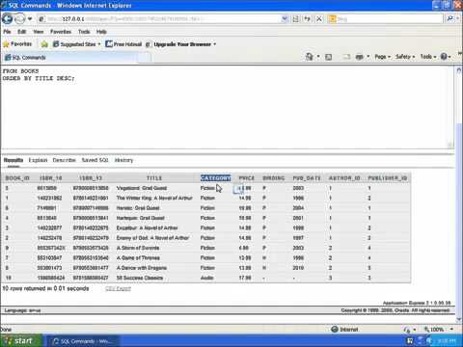Select the 'A Game of Thrones' title cell
Image resolution: width=463 pixels, height=347 pixels.
tap(138, 257)
